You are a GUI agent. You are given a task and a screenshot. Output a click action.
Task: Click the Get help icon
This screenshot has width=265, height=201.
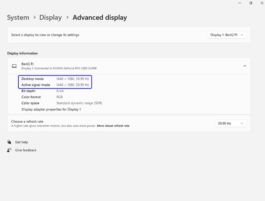tap(9, 142)
